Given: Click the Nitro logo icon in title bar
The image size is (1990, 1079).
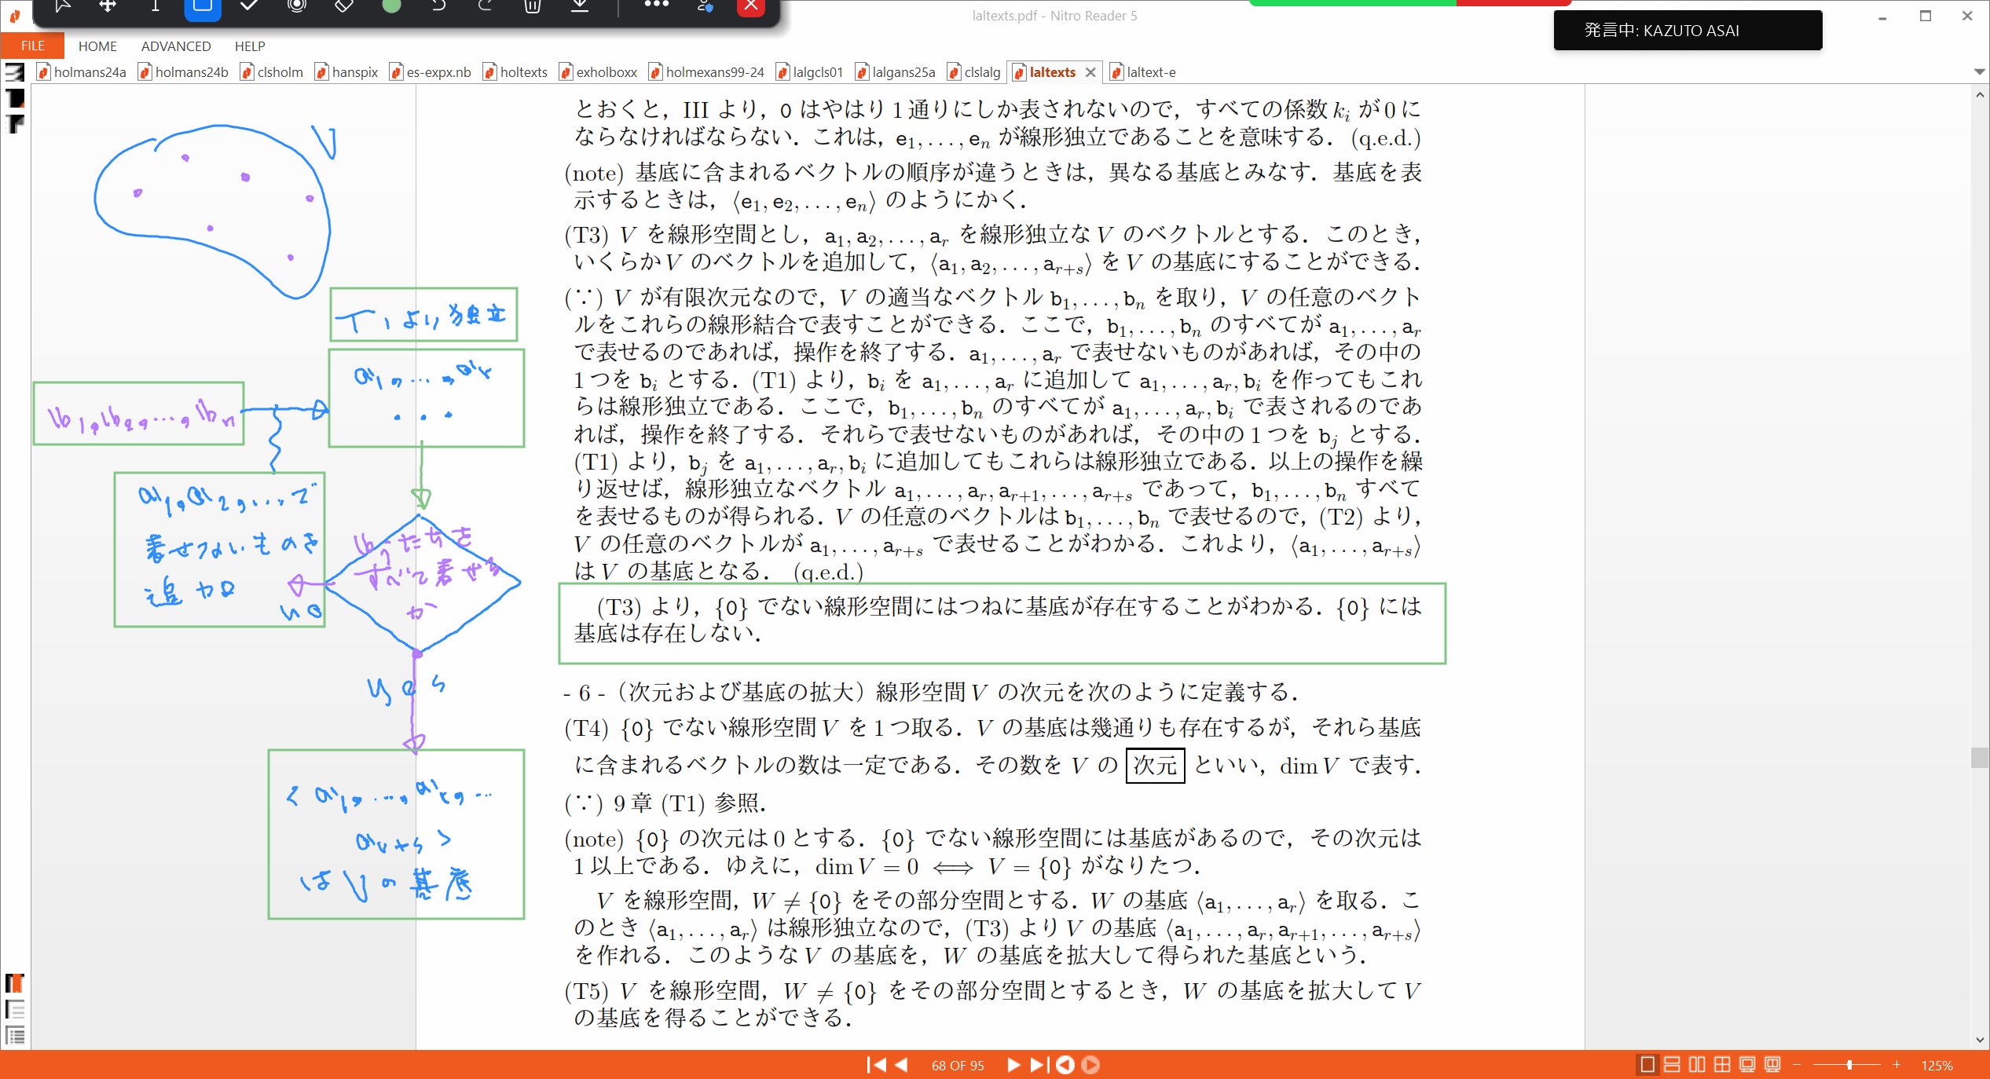Looking at the screenshot, I should tap(15, 16).
